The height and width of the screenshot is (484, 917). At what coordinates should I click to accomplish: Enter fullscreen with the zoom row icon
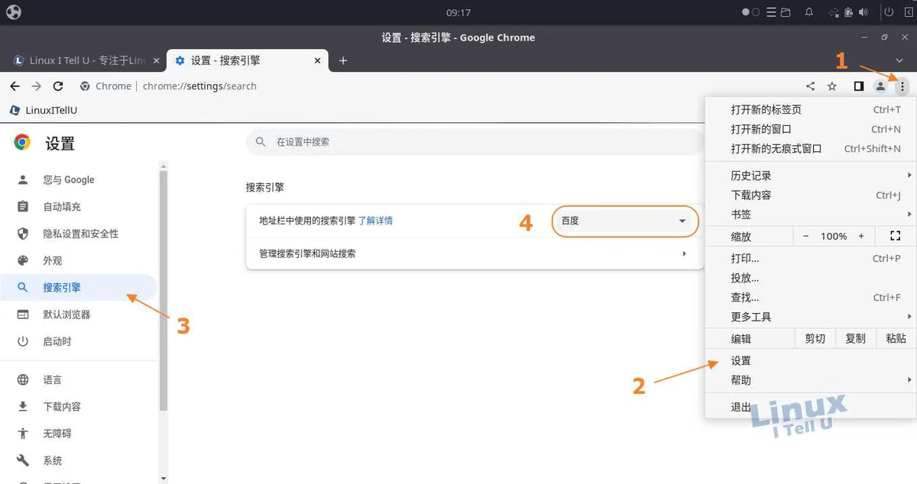tap(896, 237)
